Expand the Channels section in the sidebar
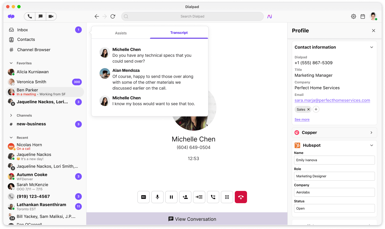This screenshot has height=229, width=385. pos(11,115)
